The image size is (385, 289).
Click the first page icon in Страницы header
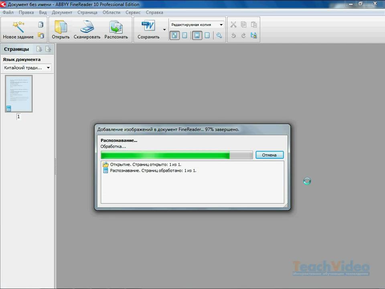pos(39,49)
